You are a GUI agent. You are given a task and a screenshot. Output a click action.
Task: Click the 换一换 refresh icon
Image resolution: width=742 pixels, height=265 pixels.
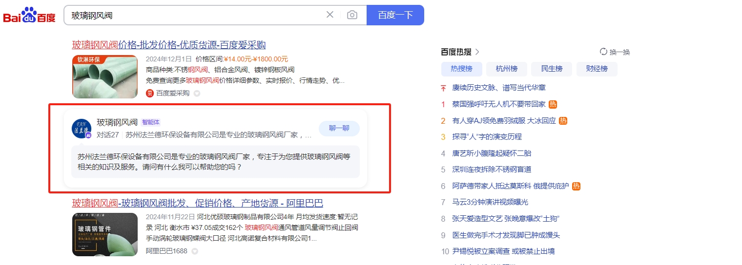tap(603, 52)
